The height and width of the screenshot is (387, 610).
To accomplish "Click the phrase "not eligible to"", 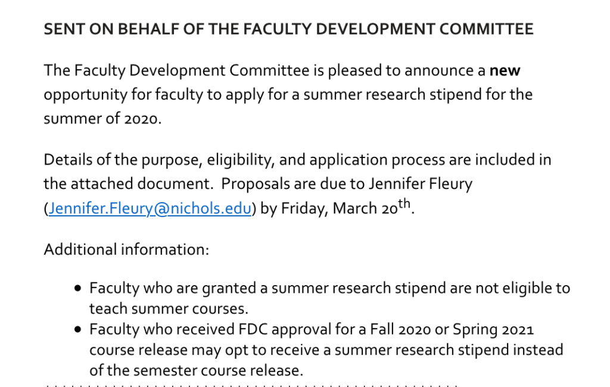I will 522,289.
